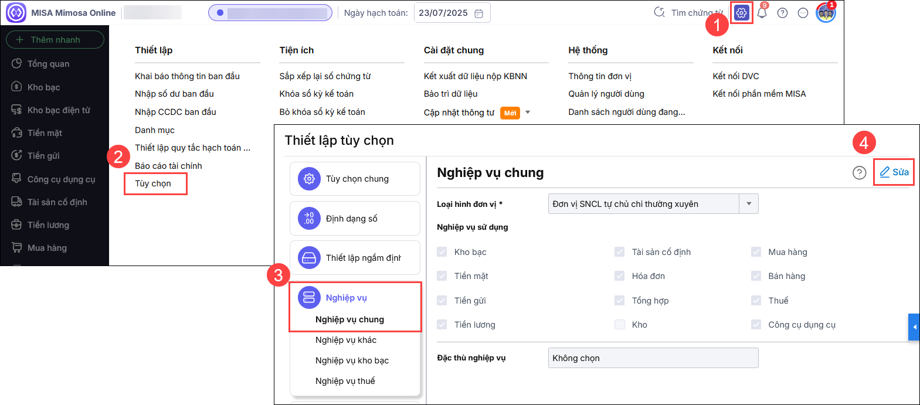This screenshot has height=405, width=920.
Task: Open Nhập số dư ban đầu
Action: (x=174, y=94)
